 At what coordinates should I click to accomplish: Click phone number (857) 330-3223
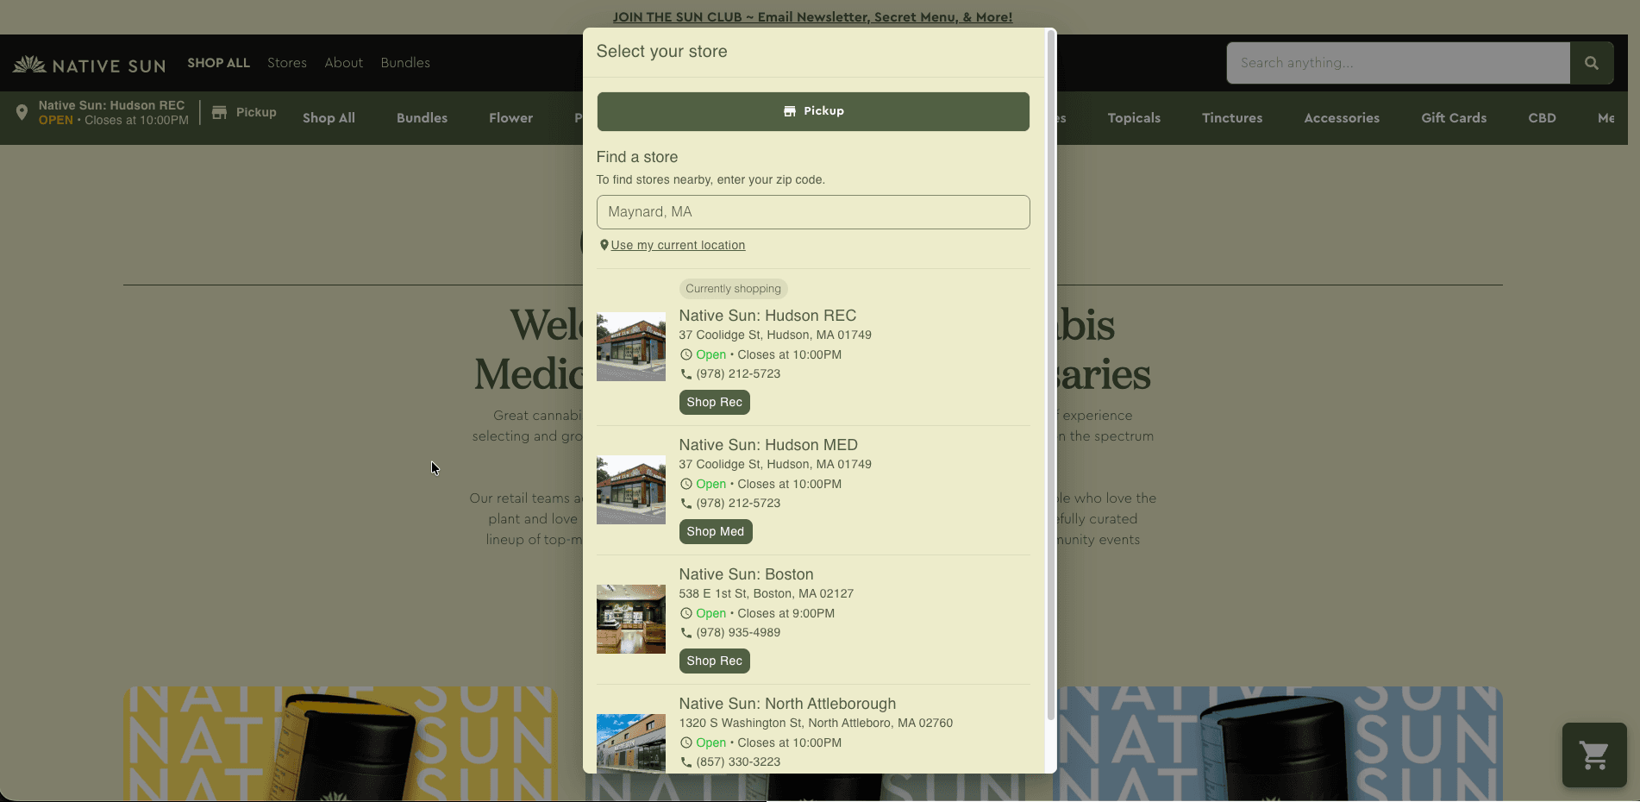[738, 762]
